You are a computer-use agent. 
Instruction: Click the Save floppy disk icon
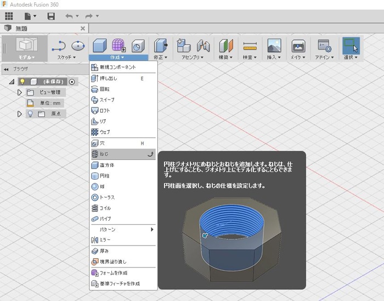coord(51,16)
